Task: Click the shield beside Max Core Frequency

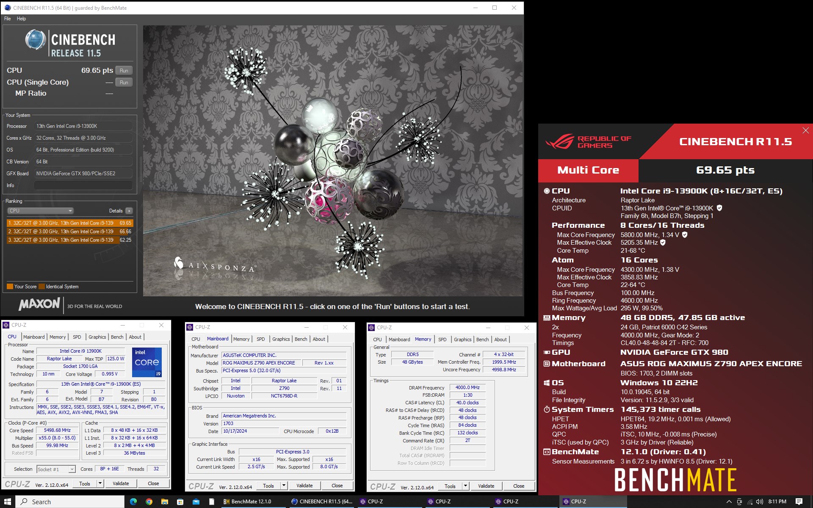Action: [685, 235]
